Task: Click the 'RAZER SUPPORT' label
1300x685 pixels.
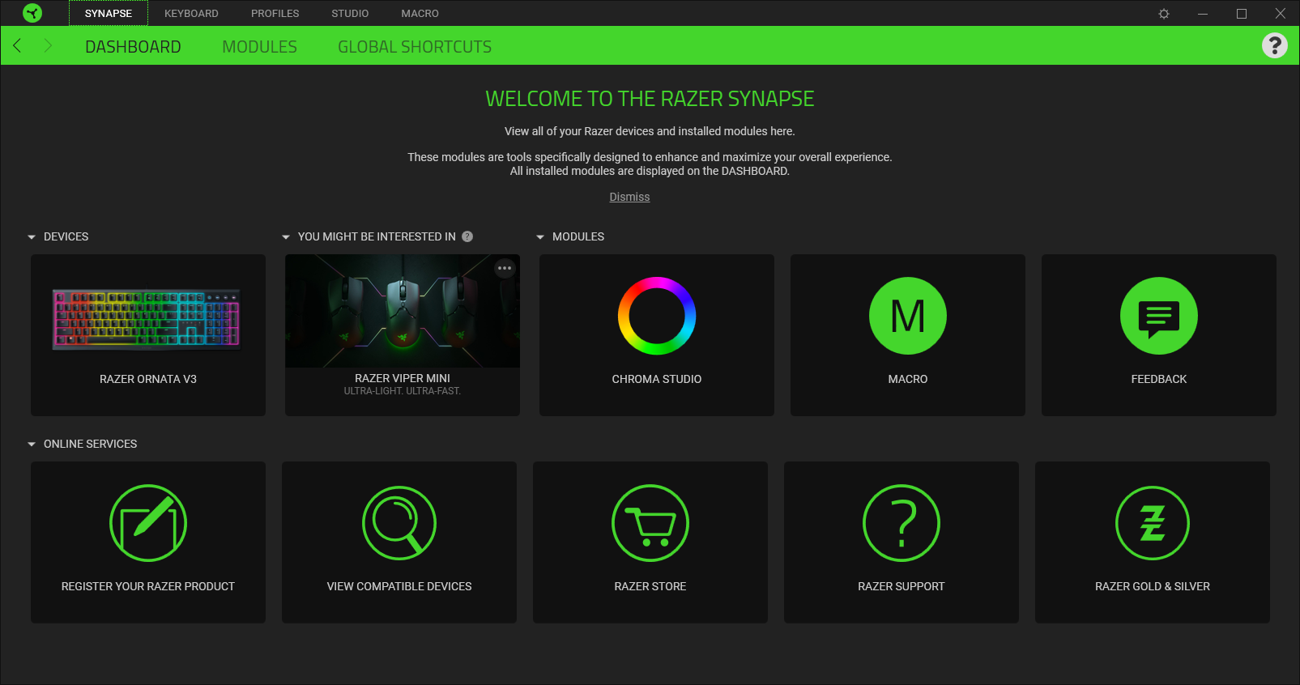Action: 901,586
